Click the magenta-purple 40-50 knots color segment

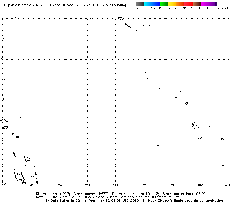209,4
